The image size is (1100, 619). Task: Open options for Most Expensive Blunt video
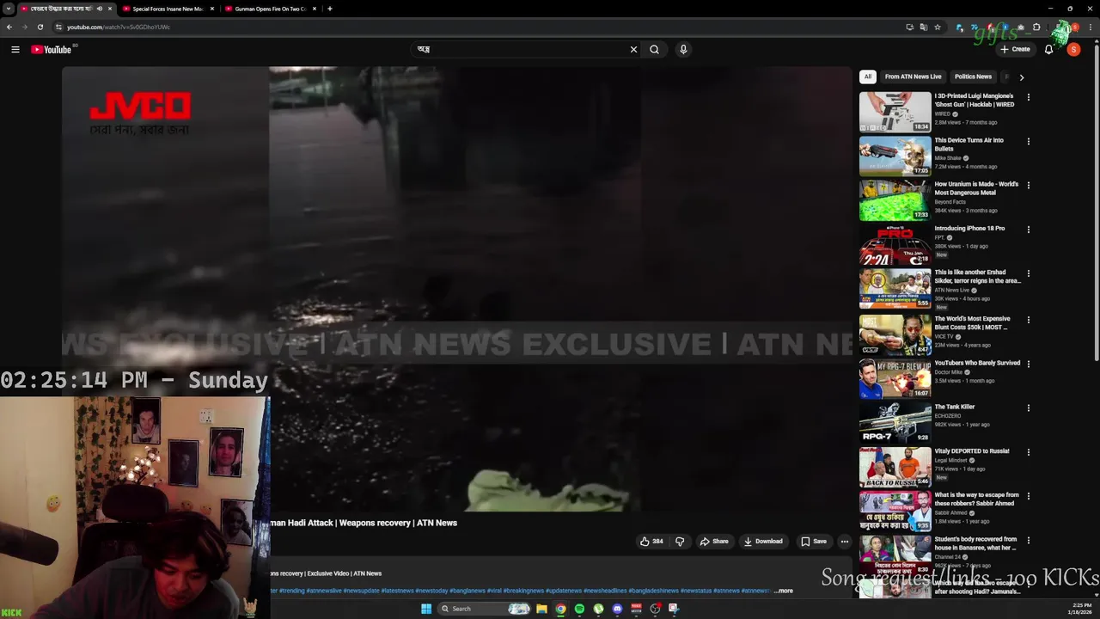1028,320
